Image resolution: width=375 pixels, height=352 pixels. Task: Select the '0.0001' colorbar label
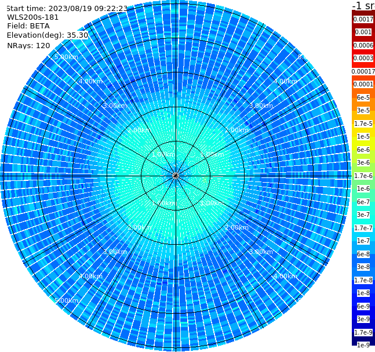tap(363, 84)
